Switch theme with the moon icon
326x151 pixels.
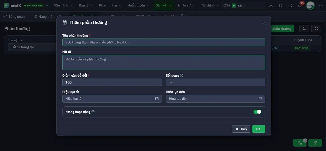(321, 5)
